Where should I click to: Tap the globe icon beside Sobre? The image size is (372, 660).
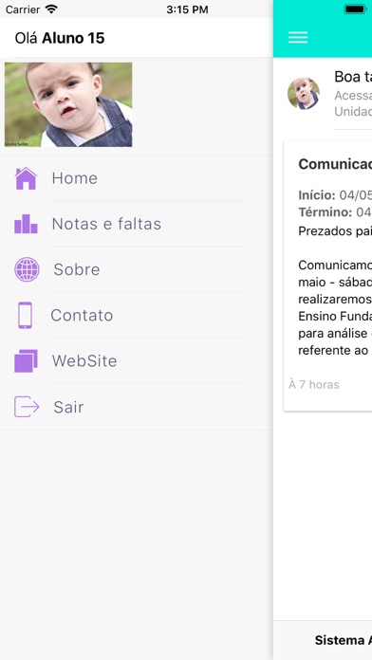(x=27, y=269)
